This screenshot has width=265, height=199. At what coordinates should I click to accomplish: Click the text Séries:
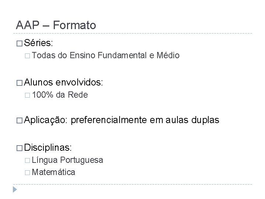coord(38,43)
